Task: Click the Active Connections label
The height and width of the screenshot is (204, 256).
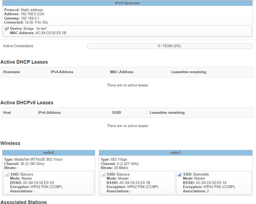Action: coord(18,46)
